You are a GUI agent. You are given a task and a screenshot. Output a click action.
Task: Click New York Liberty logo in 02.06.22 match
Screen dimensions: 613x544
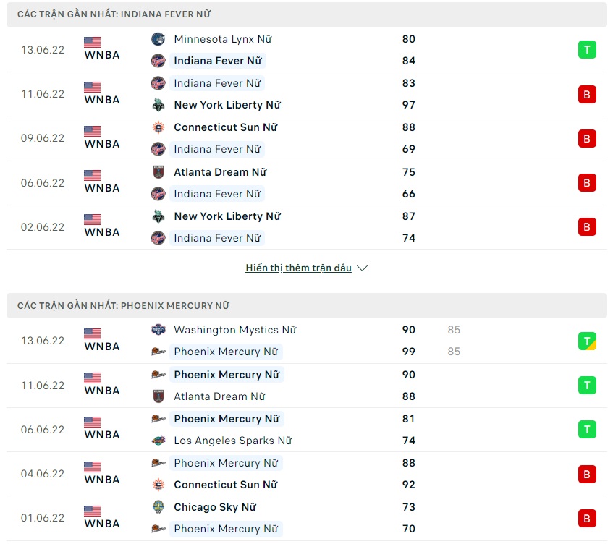(158, 216)
